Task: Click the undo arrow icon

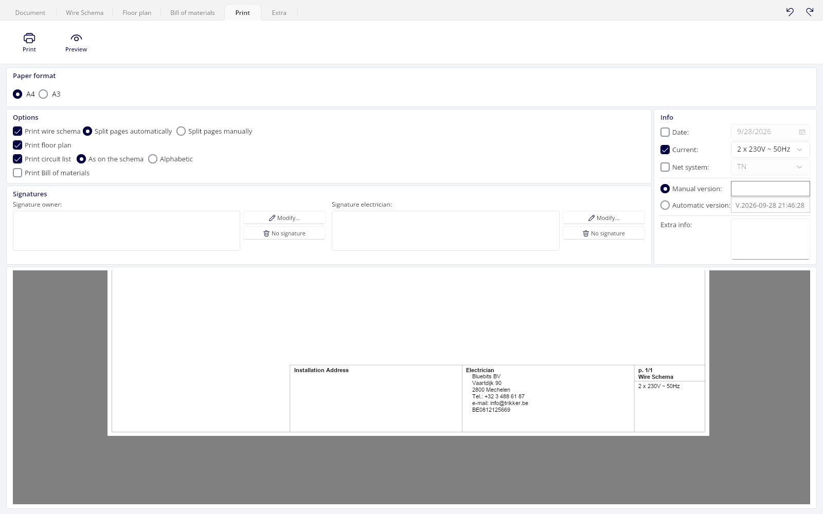Action: [790, 12]
